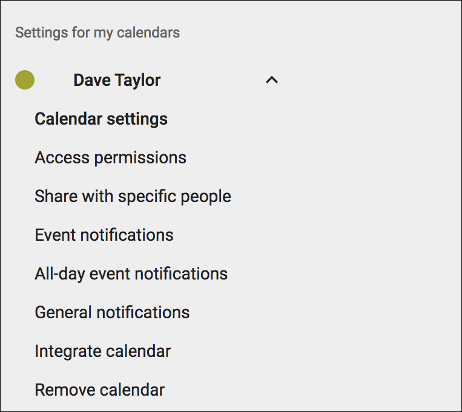Click the olive calendar color dot
Viewport: 462px width, 412px height.
point(25,80)
